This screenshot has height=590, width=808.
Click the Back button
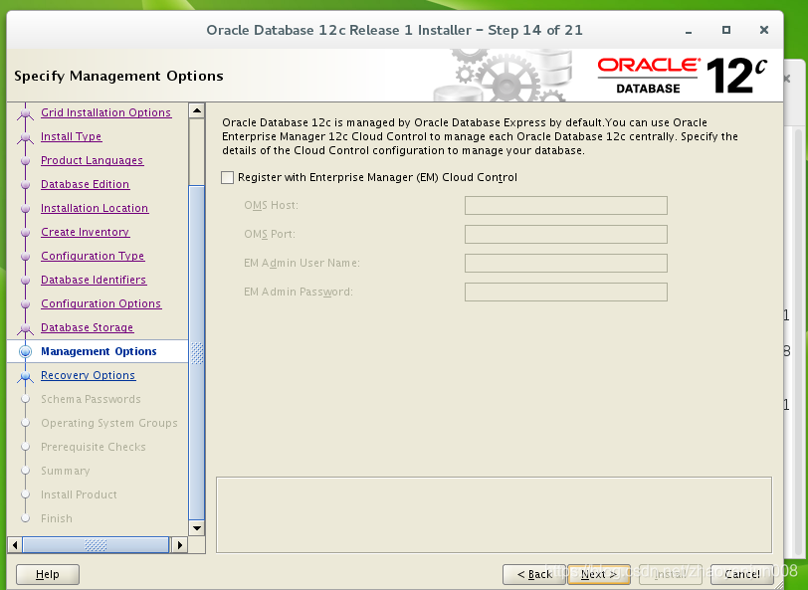tap(533, 574)
